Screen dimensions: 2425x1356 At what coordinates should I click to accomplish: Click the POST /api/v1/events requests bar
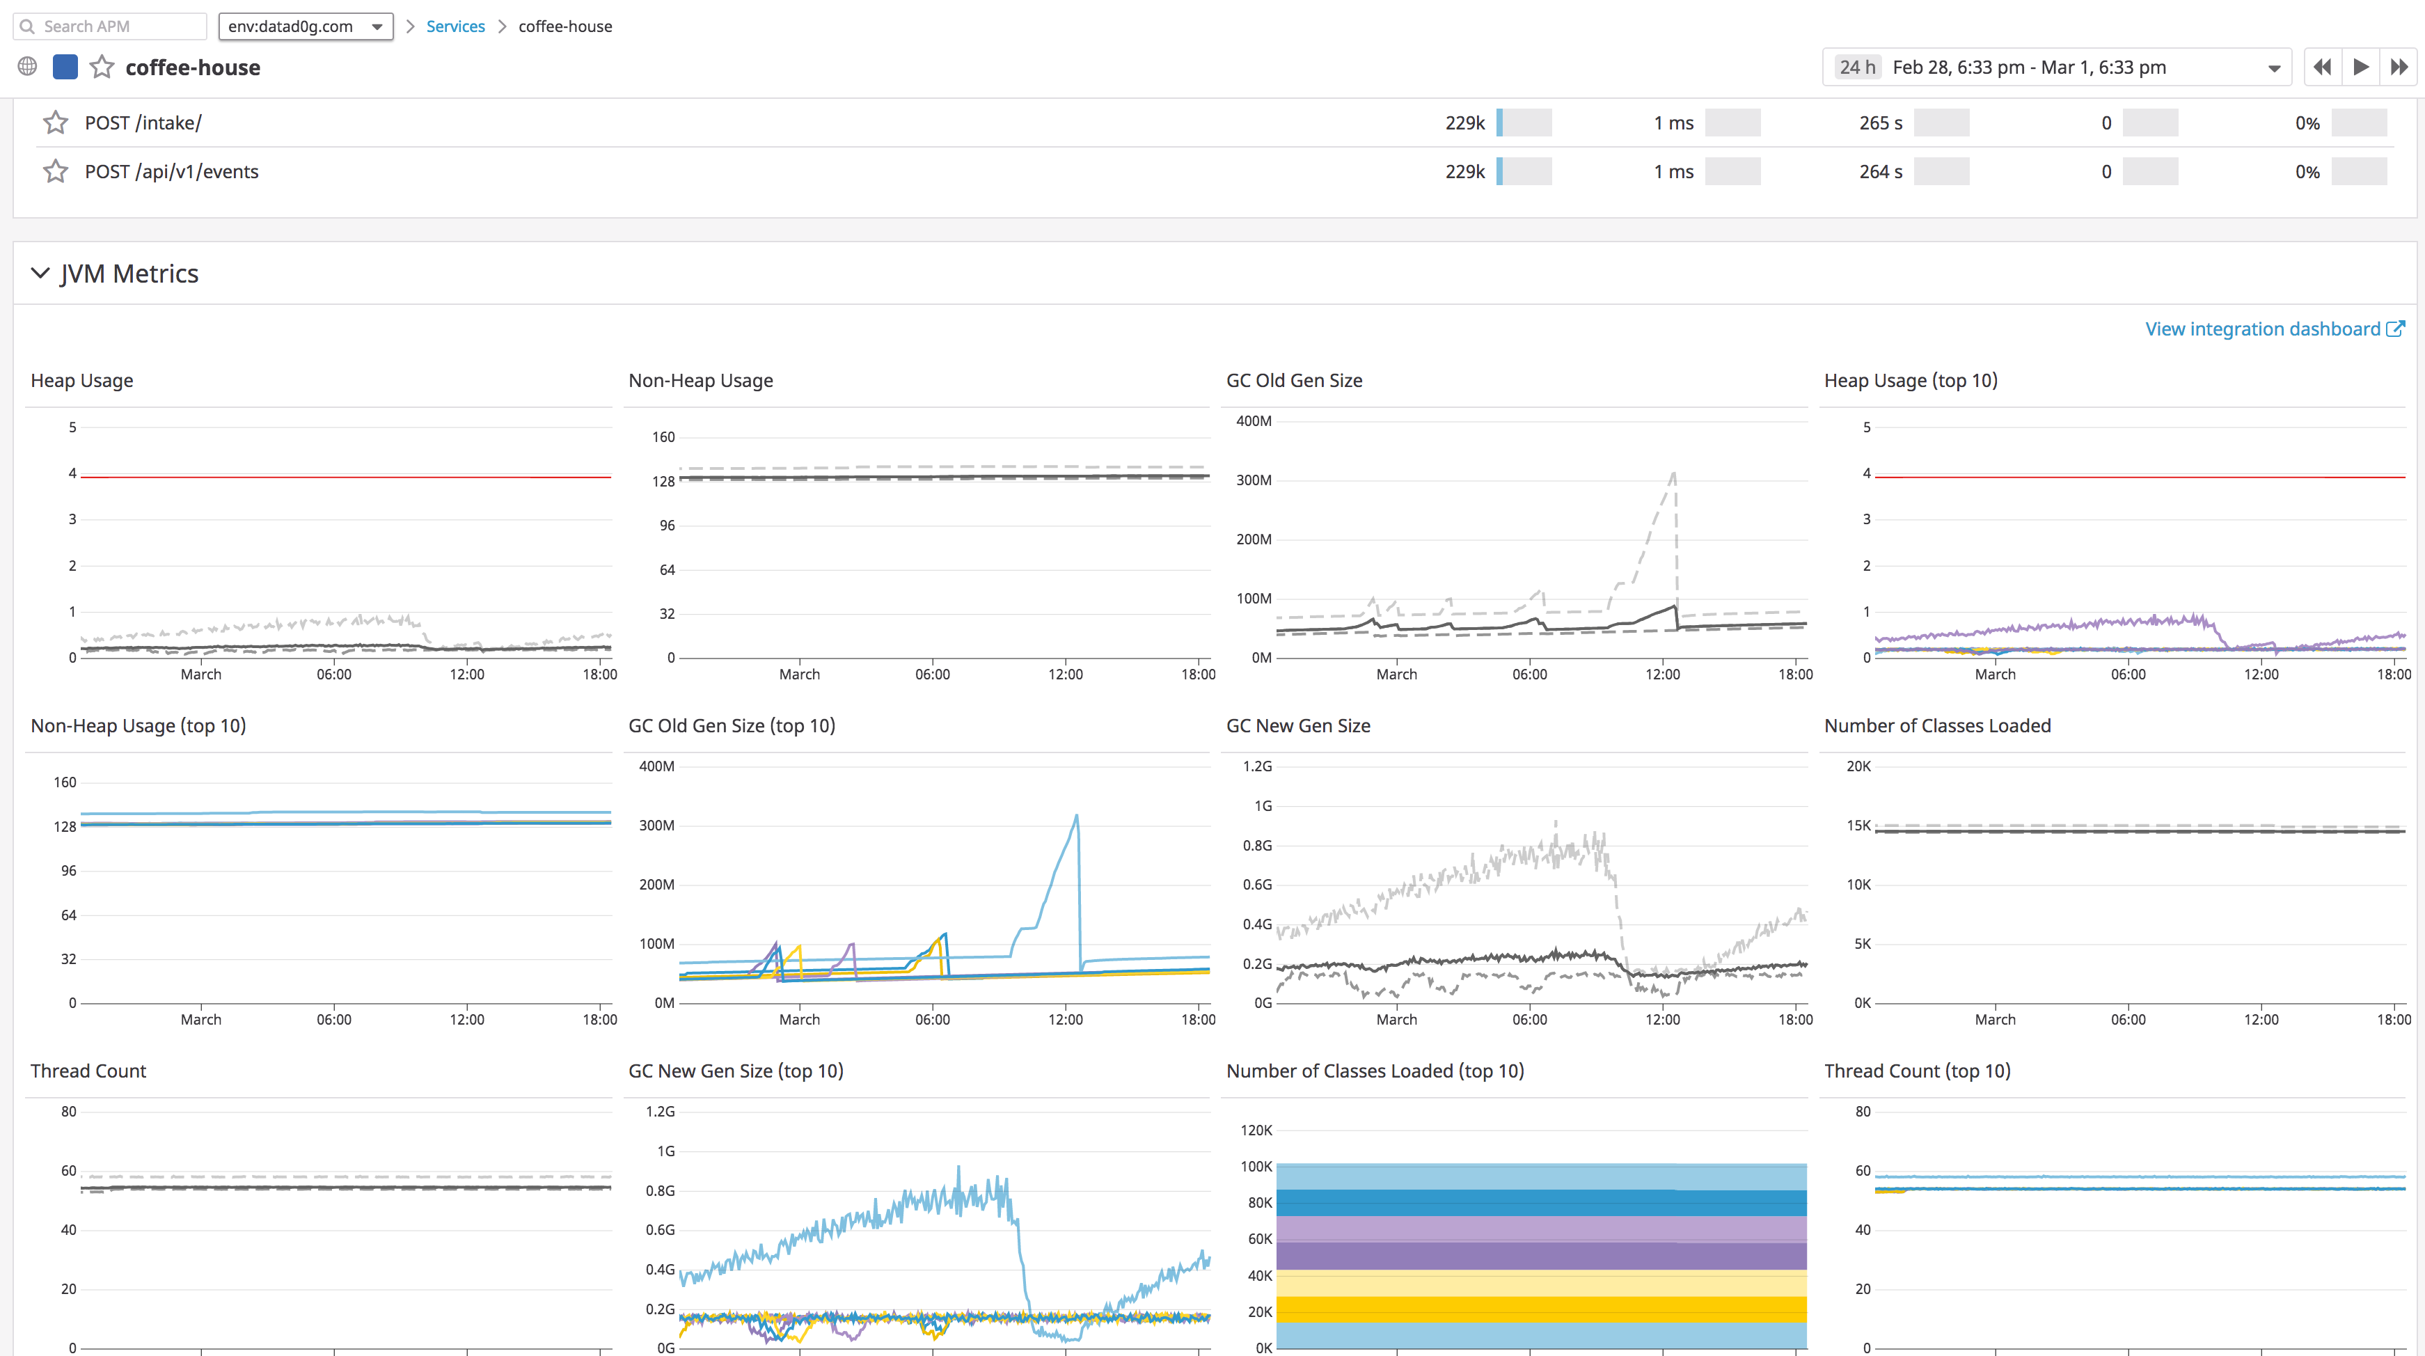(x=1523, y=171)
